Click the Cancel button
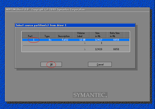Image resolution: width=155 pixels, height=109 pixels. point(100,65)
